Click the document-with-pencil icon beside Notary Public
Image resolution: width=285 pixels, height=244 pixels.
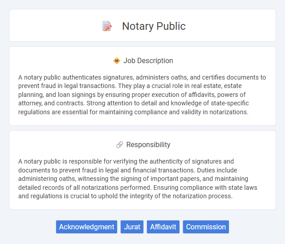pyautogui.click(x=107, y=26)
